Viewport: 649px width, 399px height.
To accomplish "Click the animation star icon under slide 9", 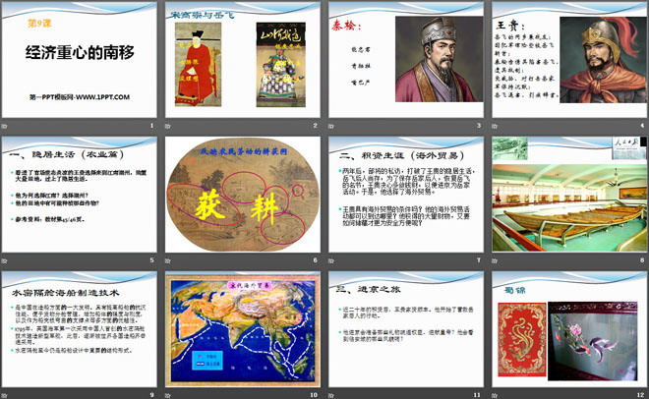I will 4,396.
